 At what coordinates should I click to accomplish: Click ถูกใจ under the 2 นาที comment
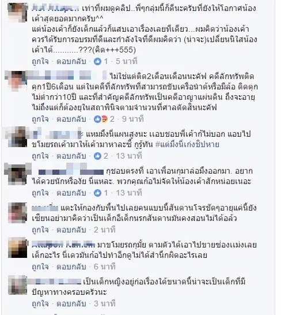40,230
